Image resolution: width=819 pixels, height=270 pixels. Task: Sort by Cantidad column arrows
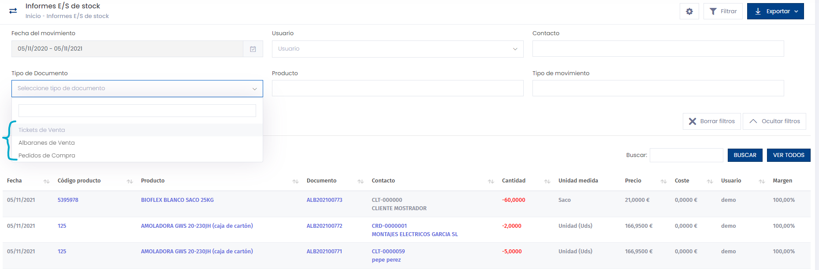[x=547, y=182]
